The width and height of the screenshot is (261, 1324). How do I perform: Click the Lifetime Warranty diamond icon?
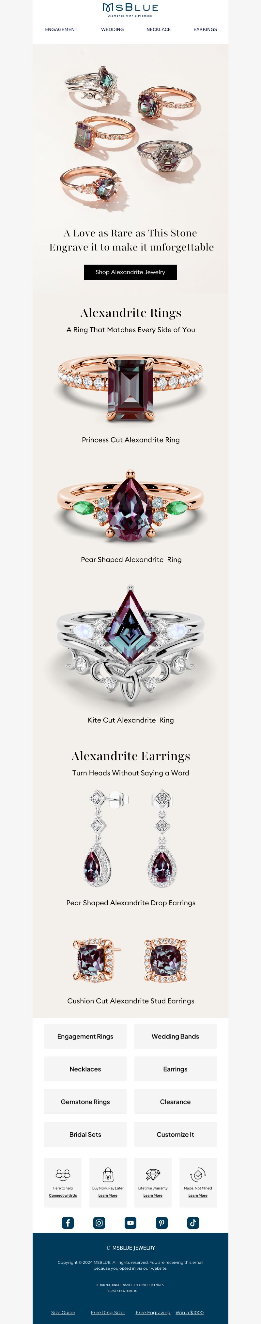tap(153, 1175)
